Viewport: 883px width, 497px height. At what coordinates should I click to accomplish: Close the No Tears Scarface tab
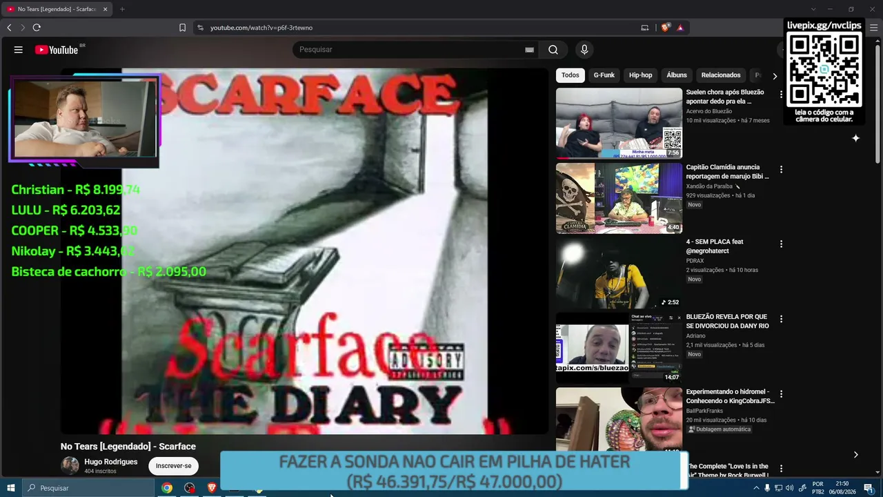[x=106, y=9]
